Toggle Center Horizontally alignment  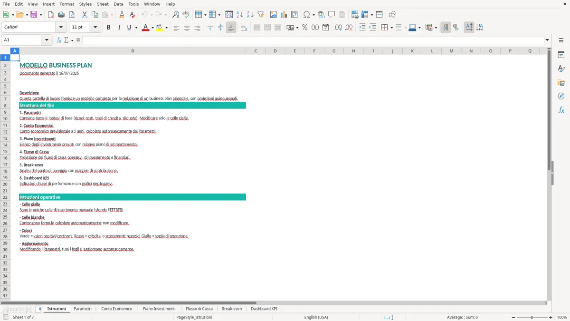(187, 28)
